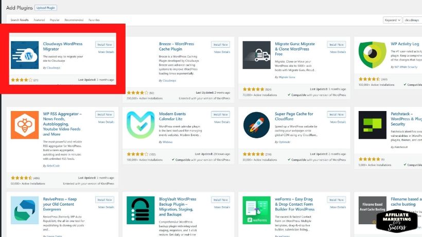Open the Filename based cache busting title
422x237 pixels.
(x=406, y=202)
